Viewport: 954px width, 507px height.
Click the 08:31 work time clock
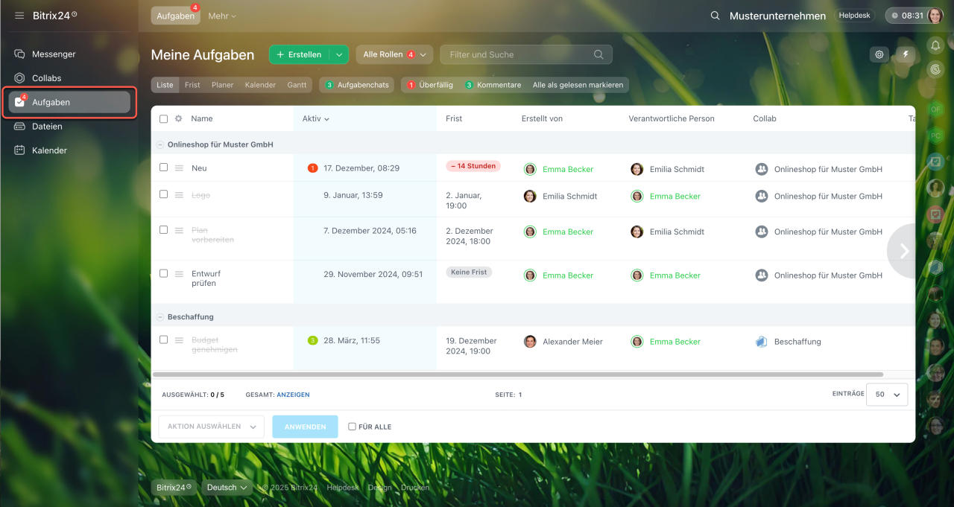906,16
